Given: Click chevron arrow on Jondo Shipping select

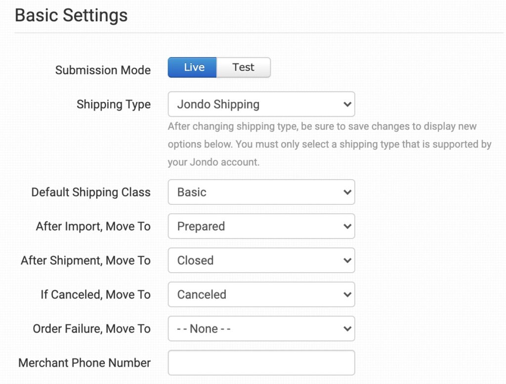Looking at the screenshot, I should coord(347,104).
